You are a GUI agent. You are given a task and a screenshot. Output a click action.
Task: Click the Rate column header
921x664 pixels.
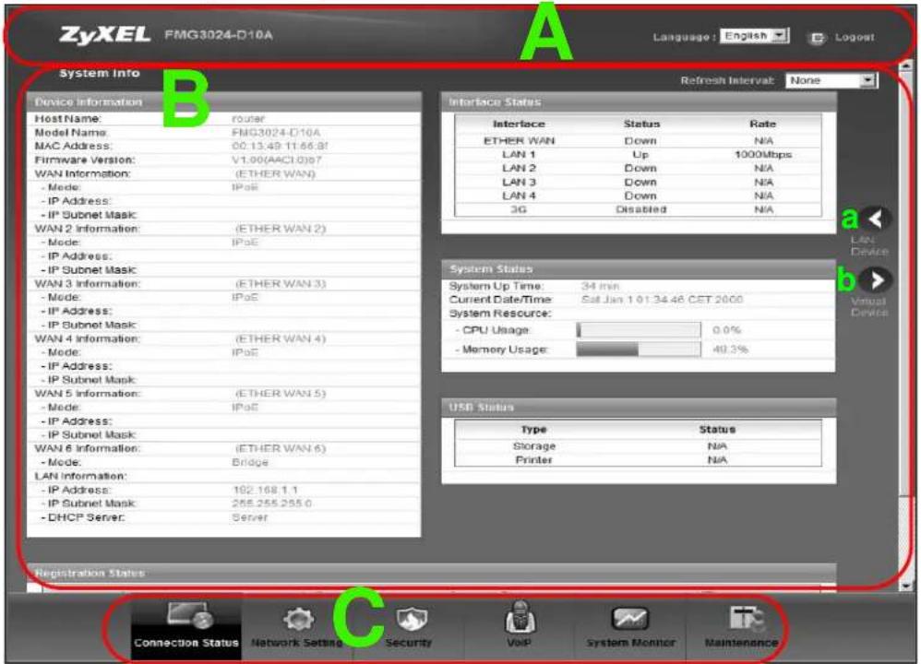point(762,124)
